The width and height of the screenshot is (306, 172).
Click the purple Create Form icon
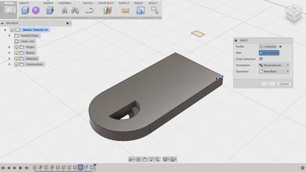36,11
